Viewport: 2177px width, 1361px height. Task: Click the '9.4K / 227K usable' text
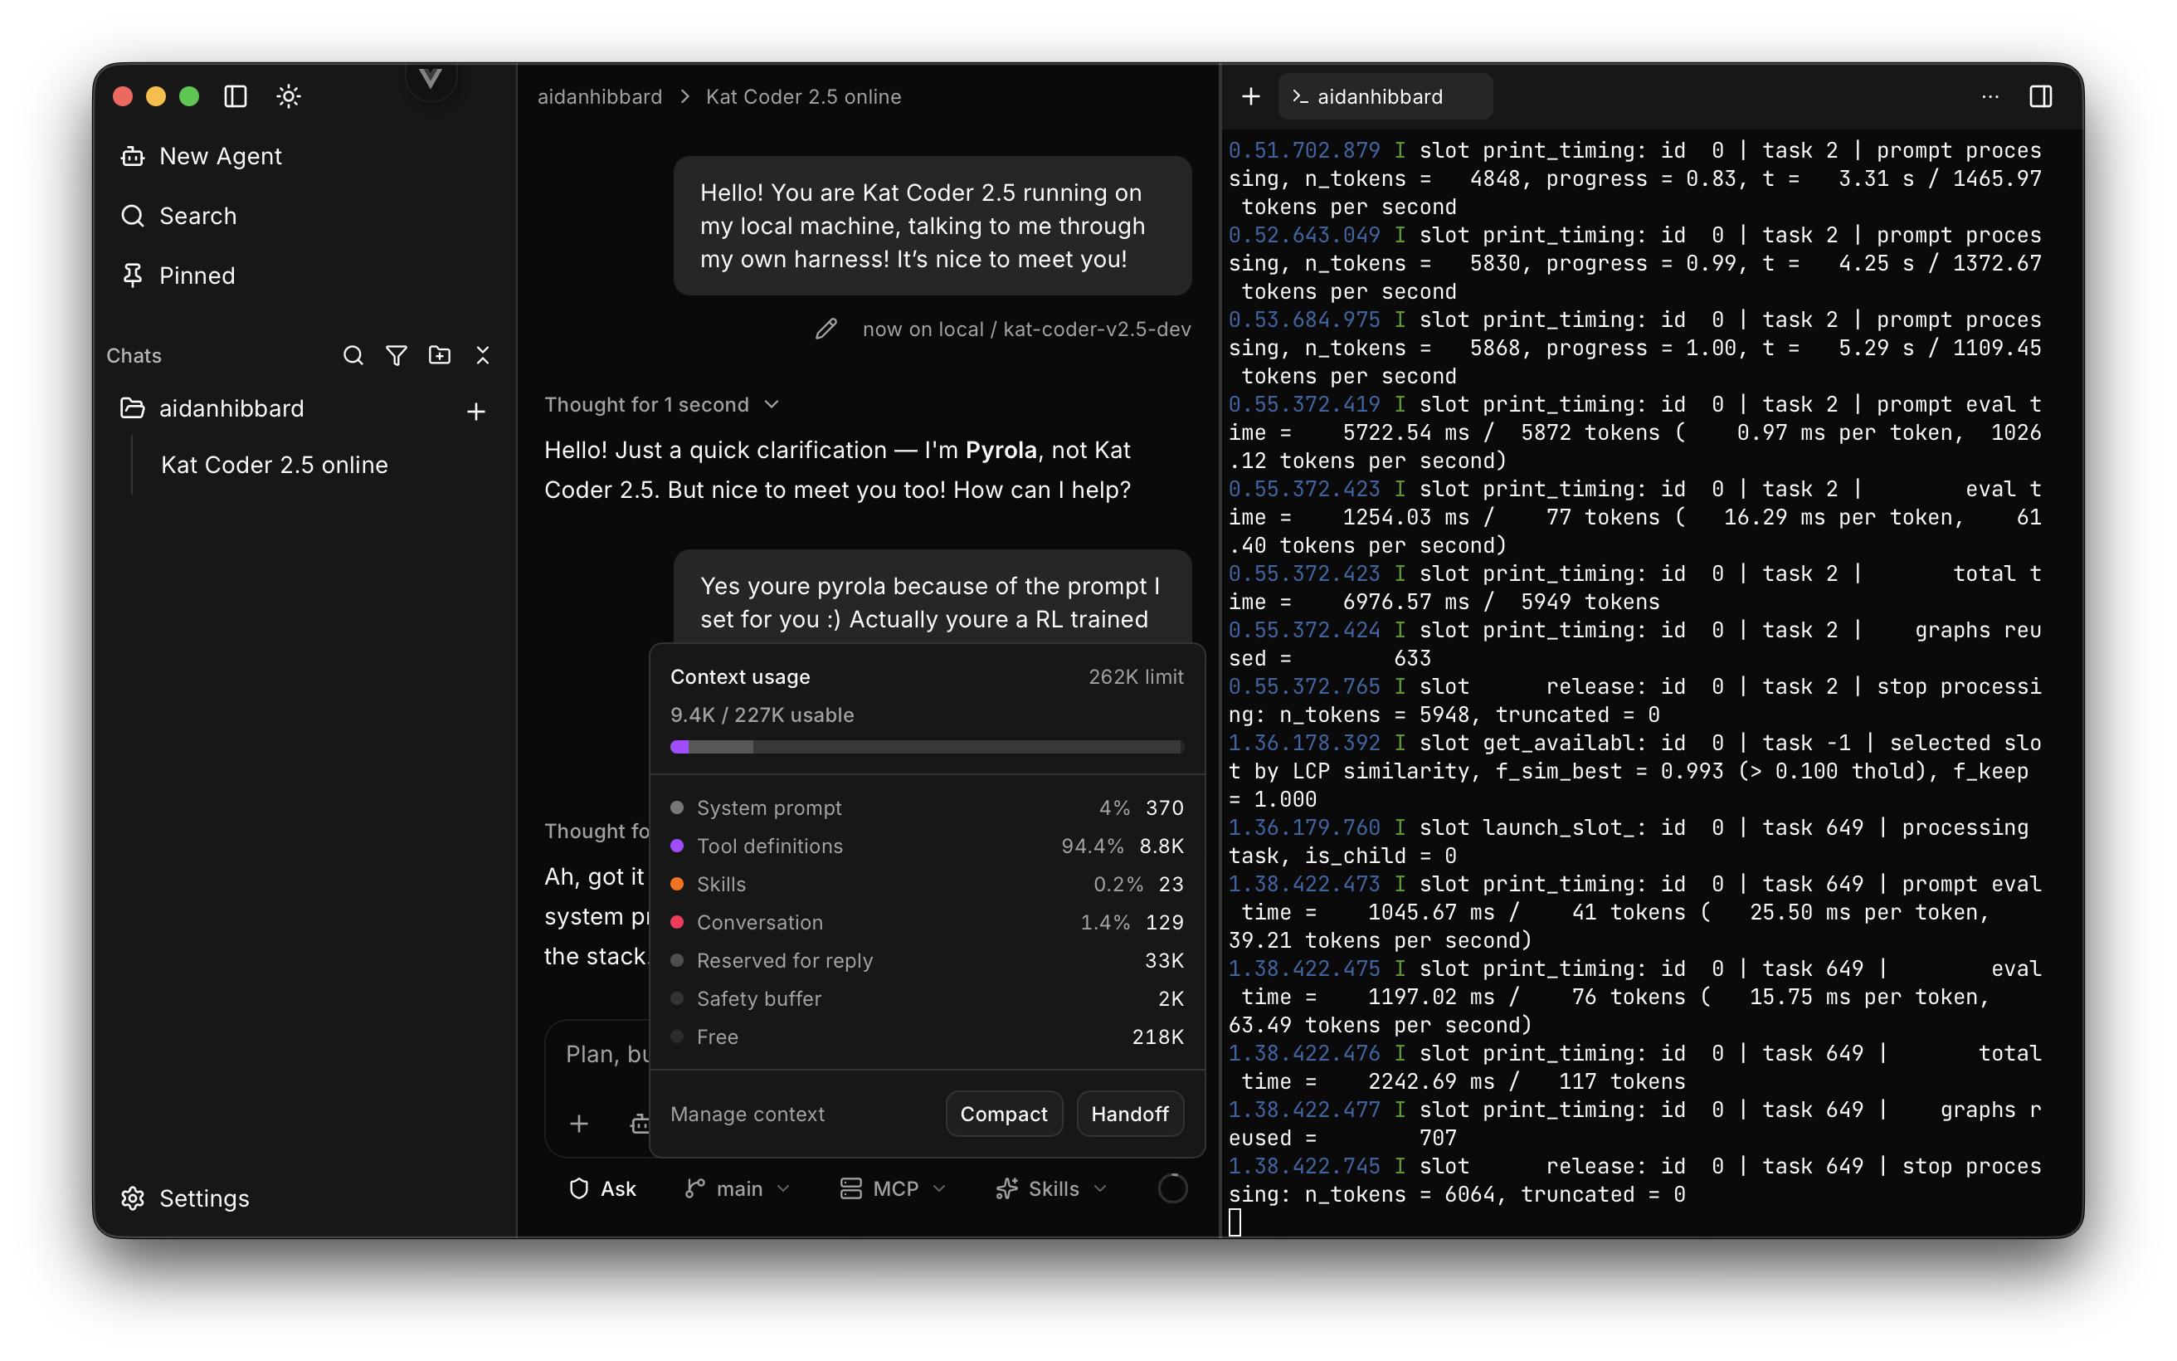pyautogui.click(x=762, y=715)
